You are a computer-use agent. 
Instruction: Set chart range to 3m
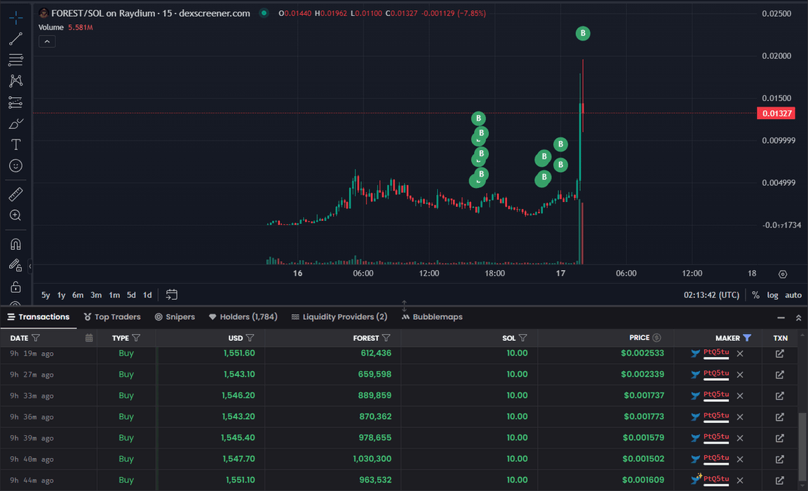[x=96, y=295]
